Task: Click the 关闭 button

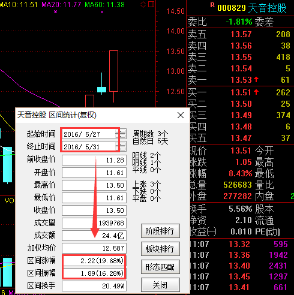Action: pos(160,285)
